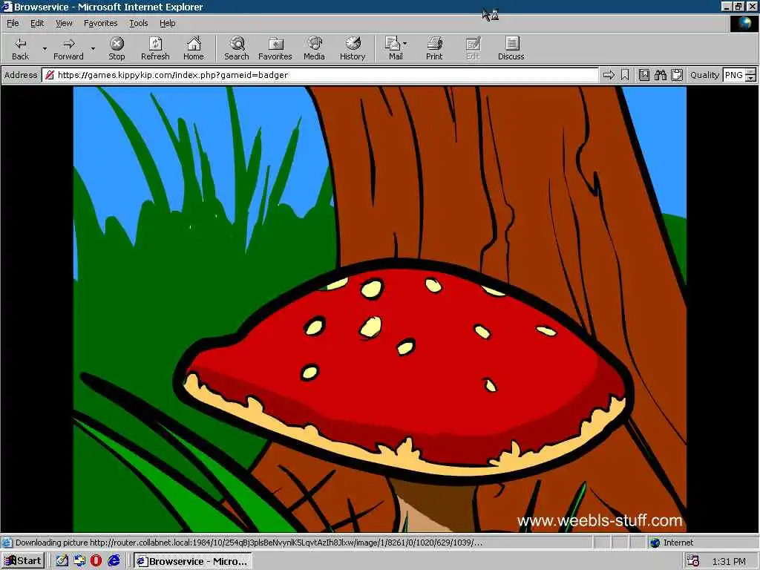Screen dimensions: 760x570
Task: Click the binoculars find icon
Action: click(660, 75)
